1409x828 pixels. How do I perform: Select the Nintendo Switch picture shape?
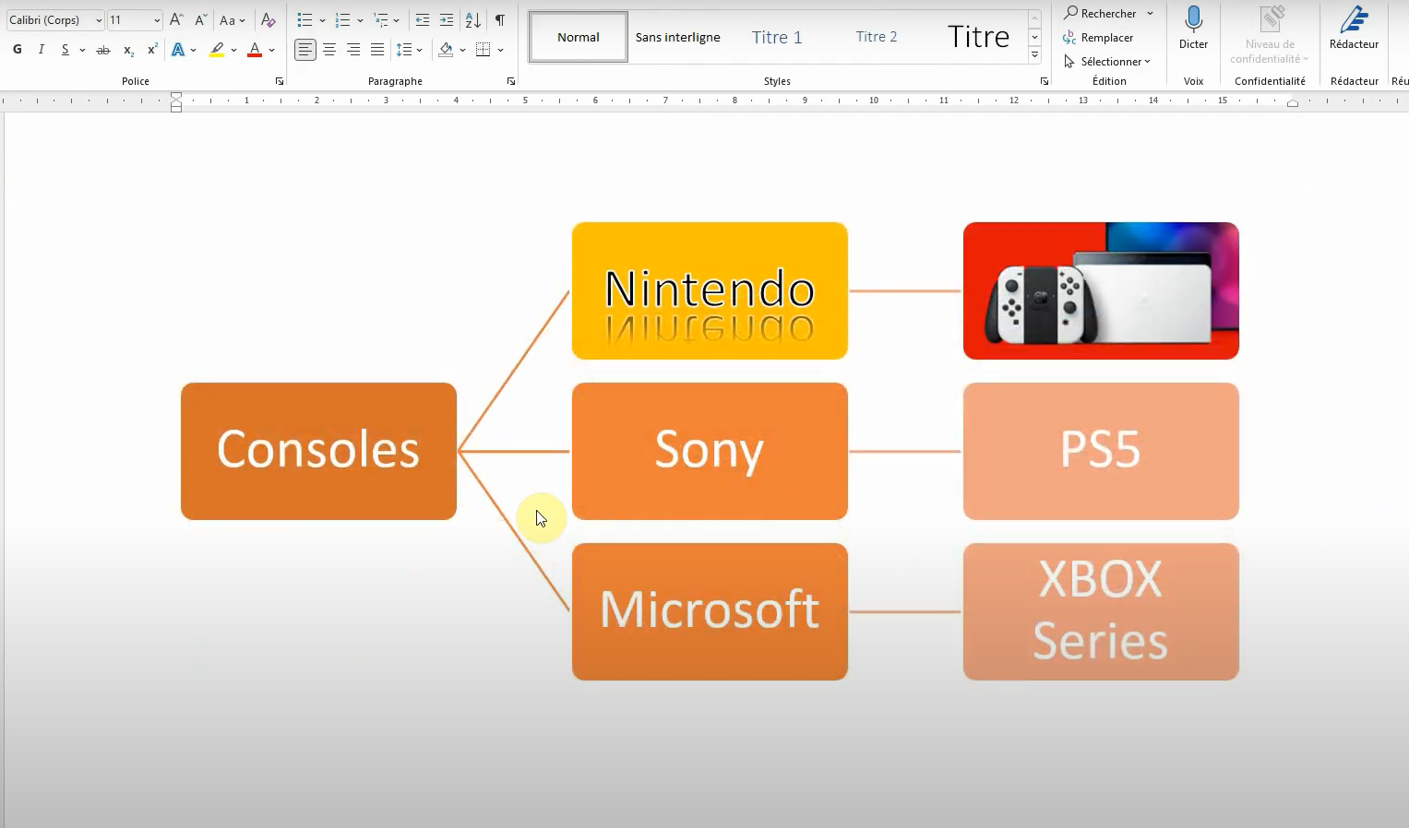[x=1101, y=290]
